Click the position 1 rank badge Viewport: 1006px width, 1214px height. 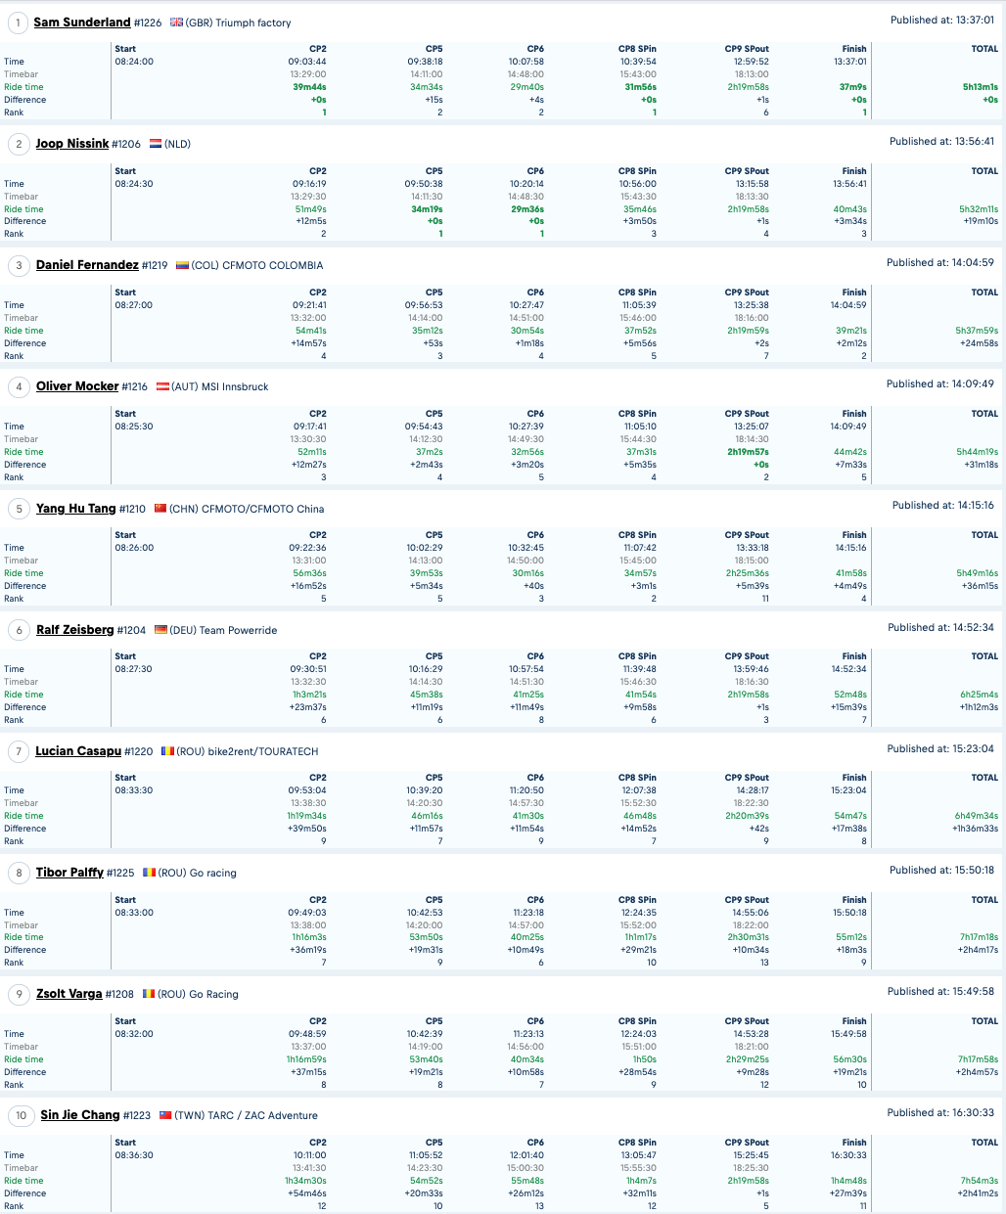tap(18, 22)
